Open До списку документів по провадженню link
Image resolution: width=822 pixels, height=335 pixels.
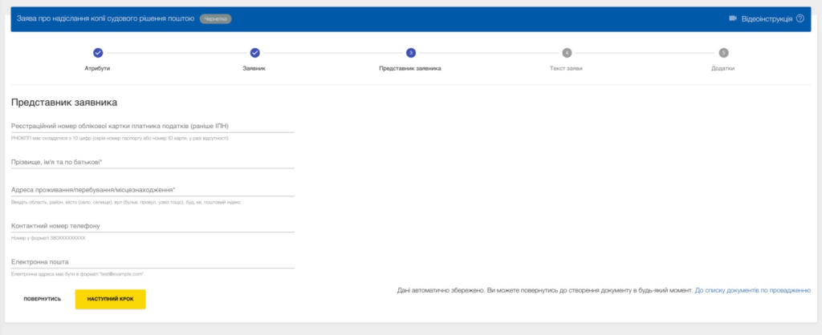[753, 290]
